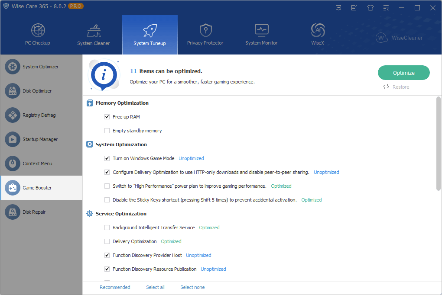Screen dimensions: 442x295
Task: Check Switch to High Performance power plan
Action: coord(107,186)
